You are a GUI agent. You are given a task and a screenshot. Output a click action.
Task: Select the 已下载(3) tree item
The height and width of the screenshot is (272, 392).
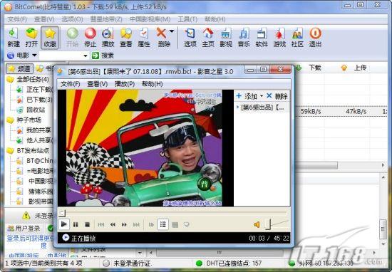click(x=39, y=100)
